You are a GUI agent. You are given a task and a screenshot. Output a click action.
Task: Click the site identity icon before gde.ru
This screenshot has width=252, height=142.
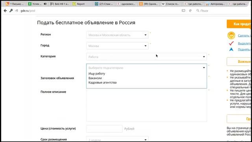[17, 11]
